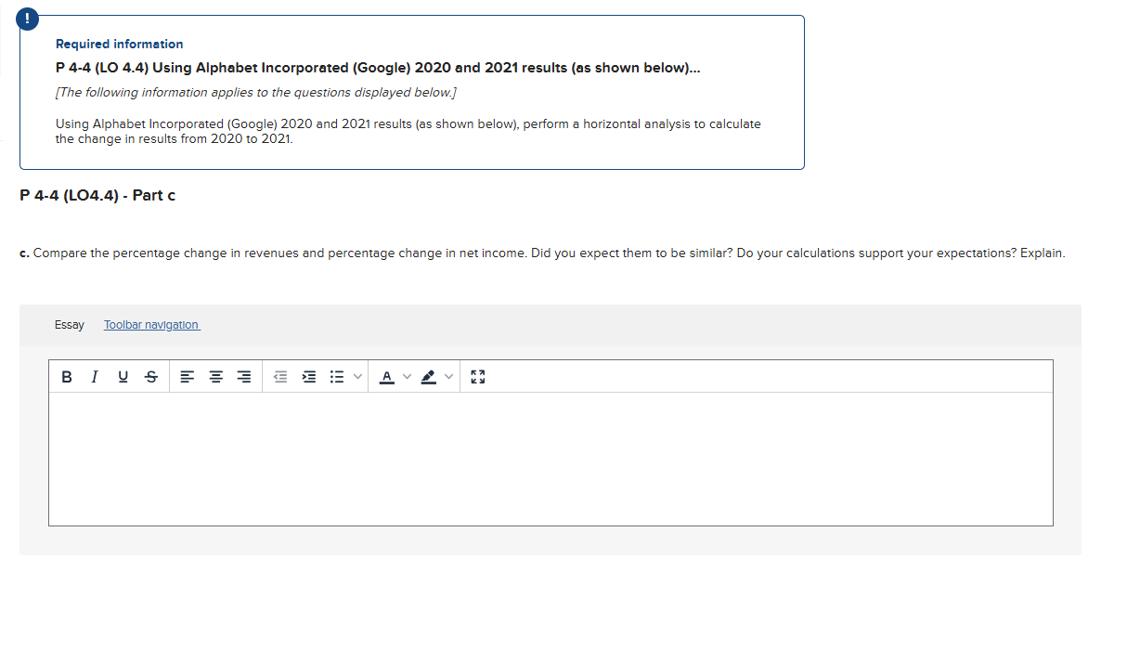Viewport: 1140px width, 649px height.
Task: Open the highlight color dropdown
Action: point(447,376)
